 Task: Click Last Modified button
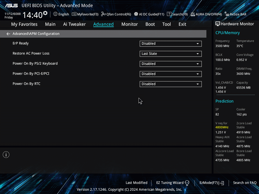point(136,183)
